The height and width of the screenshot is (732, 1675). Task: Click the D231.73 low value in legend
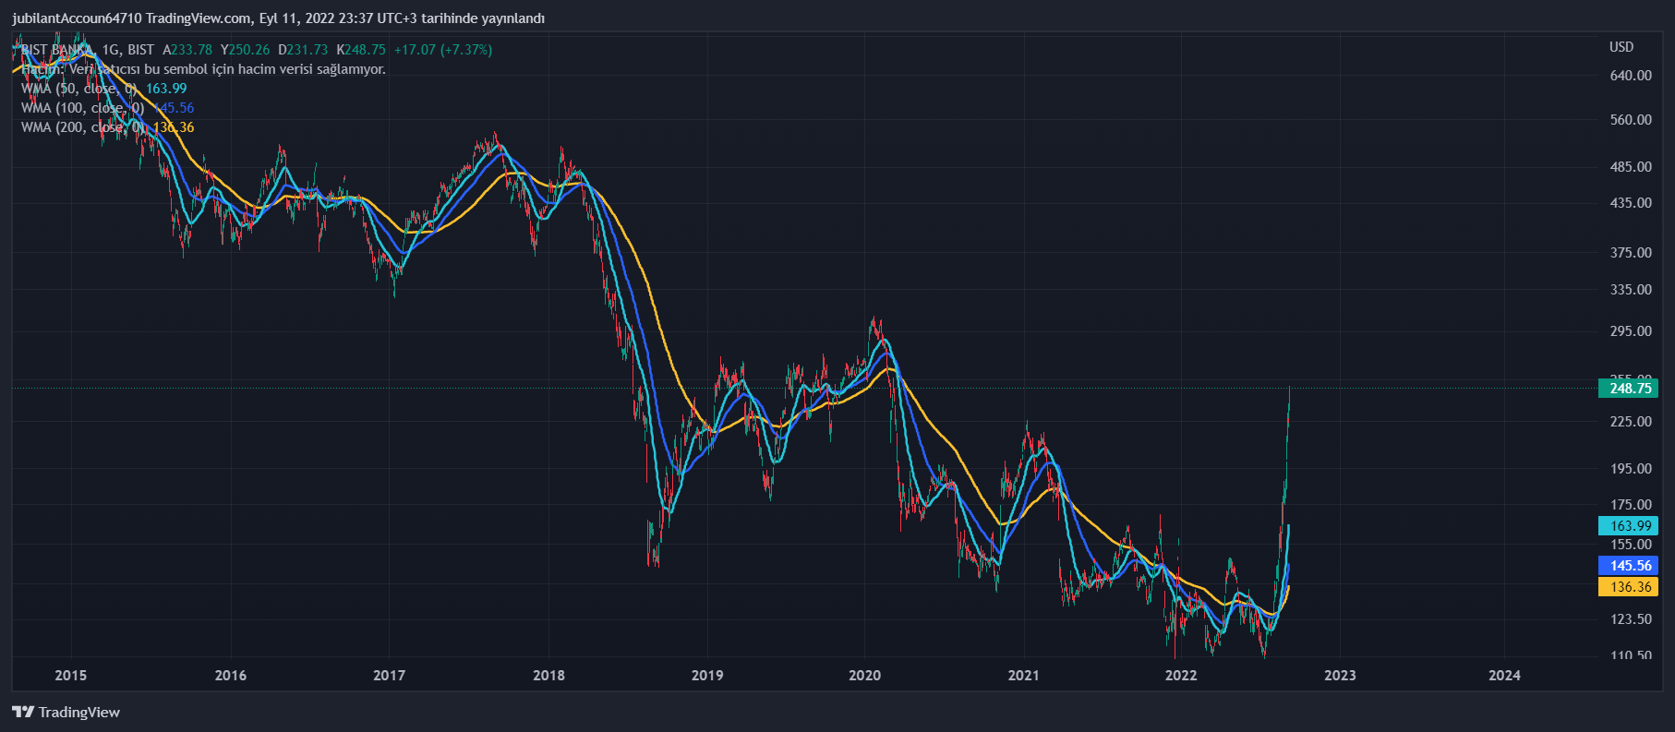coord(303,50)
